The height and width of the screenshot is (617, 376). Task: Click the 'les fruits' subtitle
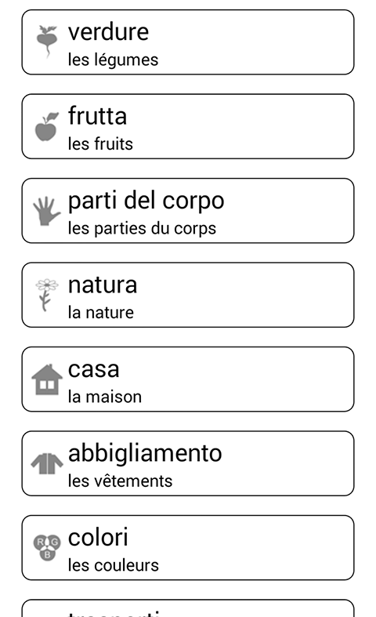pyautogui.click(x=100, y=144)
